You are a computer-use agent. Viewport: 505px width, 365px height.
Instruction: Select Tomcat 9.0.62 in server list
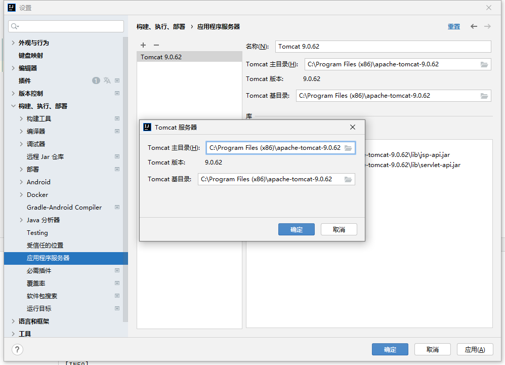click(x=189, y=57)
